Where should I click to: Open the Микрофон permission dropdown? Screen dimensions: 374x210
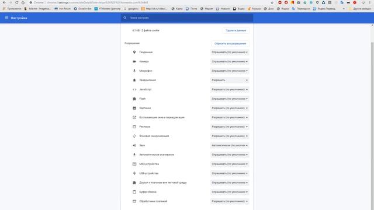(230, 71)
